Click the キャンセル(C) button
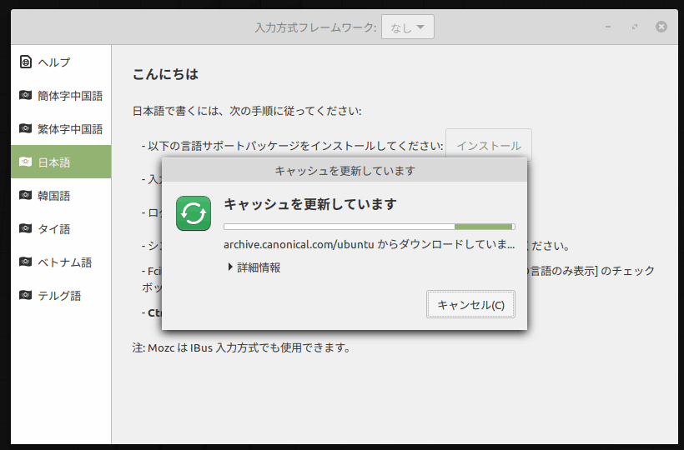684x450 pixels. [x=470, y=304]
